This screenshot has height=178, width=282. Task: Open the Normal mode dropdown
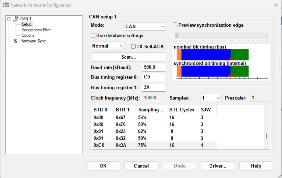click(x=108, y=46)
